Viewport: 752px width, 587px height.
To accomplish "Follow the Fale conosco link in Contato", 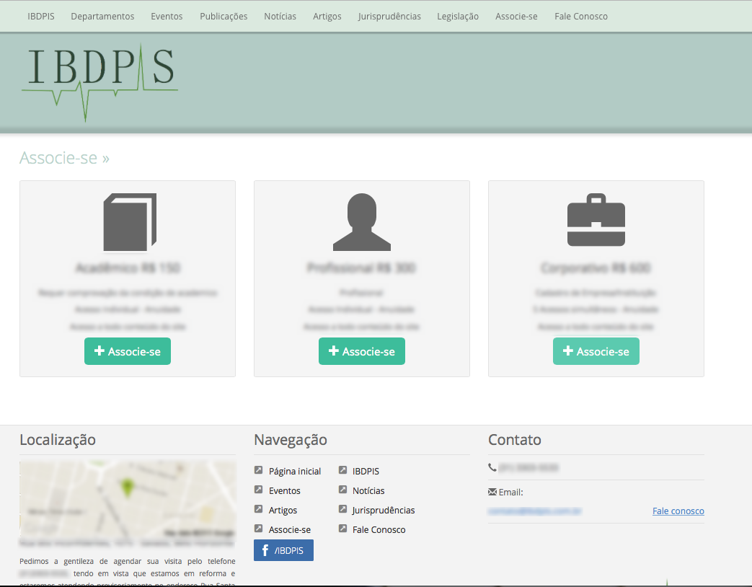I will 678,511.
